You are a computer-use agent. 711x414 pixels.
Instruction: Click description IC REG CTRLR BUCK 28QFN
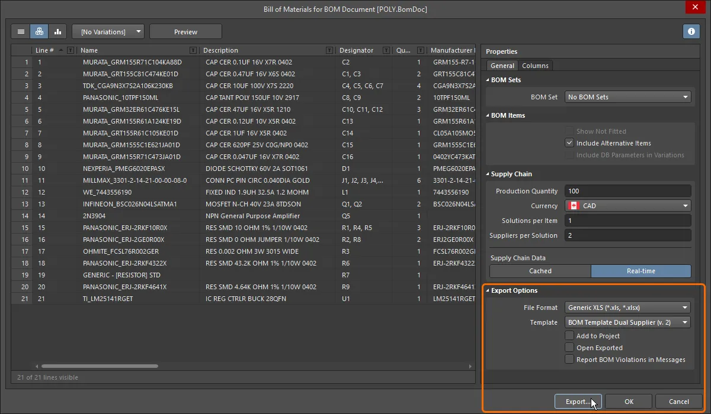pos(246,299)
